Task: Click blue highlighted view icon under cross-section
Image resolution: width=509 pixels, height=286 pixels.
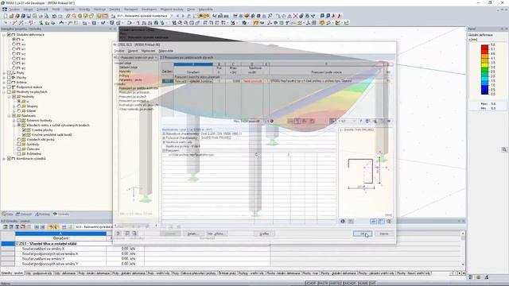Action: (x=373, y=221)
